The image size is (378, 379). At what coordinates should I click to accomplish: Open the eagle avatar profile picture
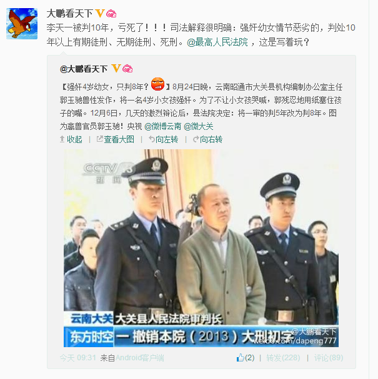point(22,24)
